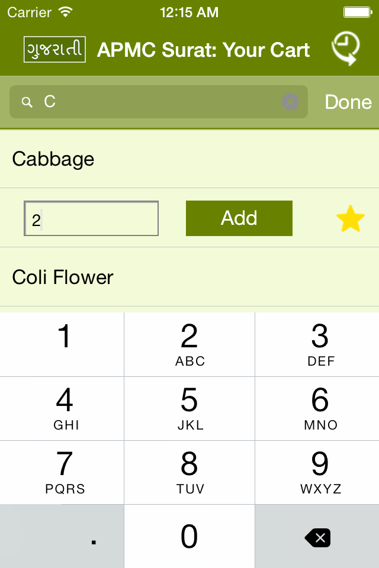Focus the quantity input field showing 2
Screen dimensions: 379x568
pos(91,218)
